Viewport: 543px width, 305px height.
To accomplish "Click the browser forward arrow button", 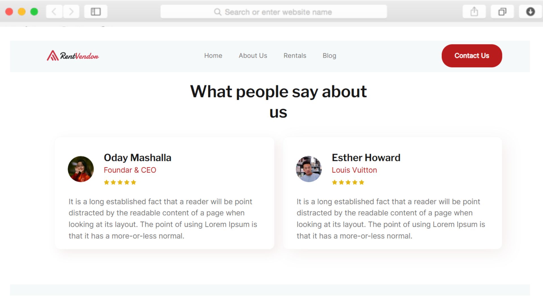I will point(71,12).
